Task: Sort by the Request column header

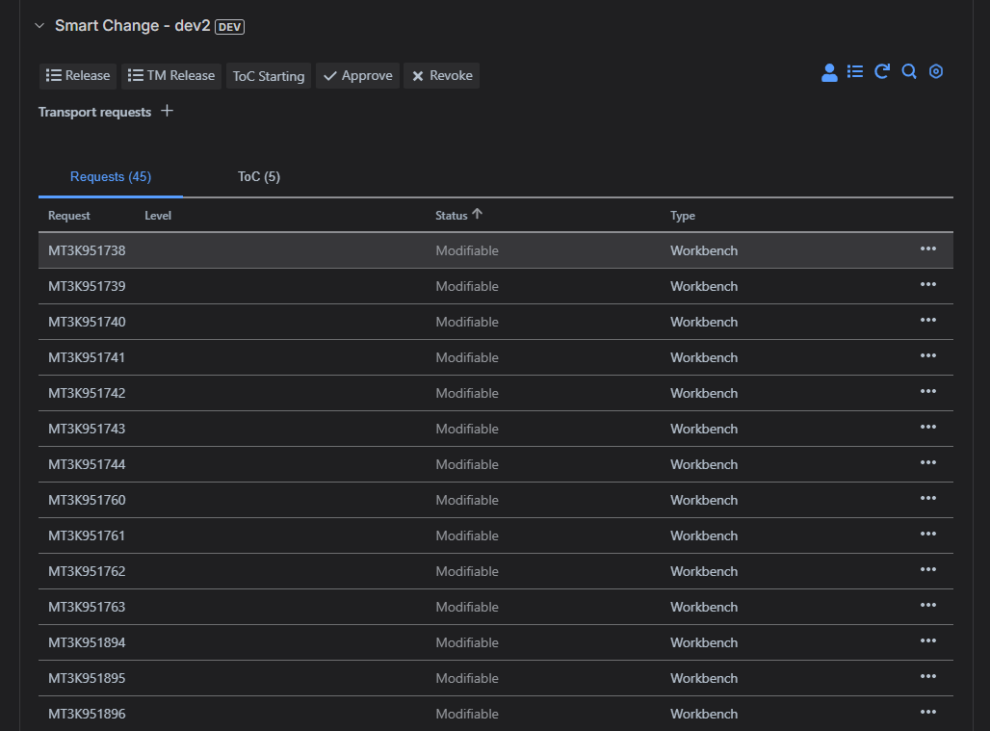Action: (69, 216)
